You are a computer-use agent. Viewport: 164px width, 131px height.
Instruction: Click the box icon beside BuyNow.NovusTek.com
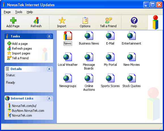9,111
